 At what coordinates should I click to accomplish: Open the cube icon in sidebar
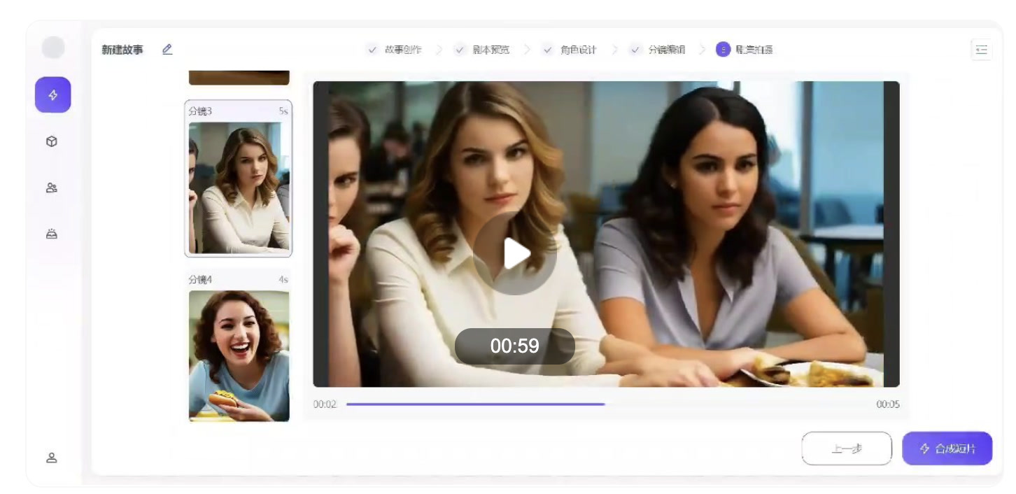tap(52, 141)
